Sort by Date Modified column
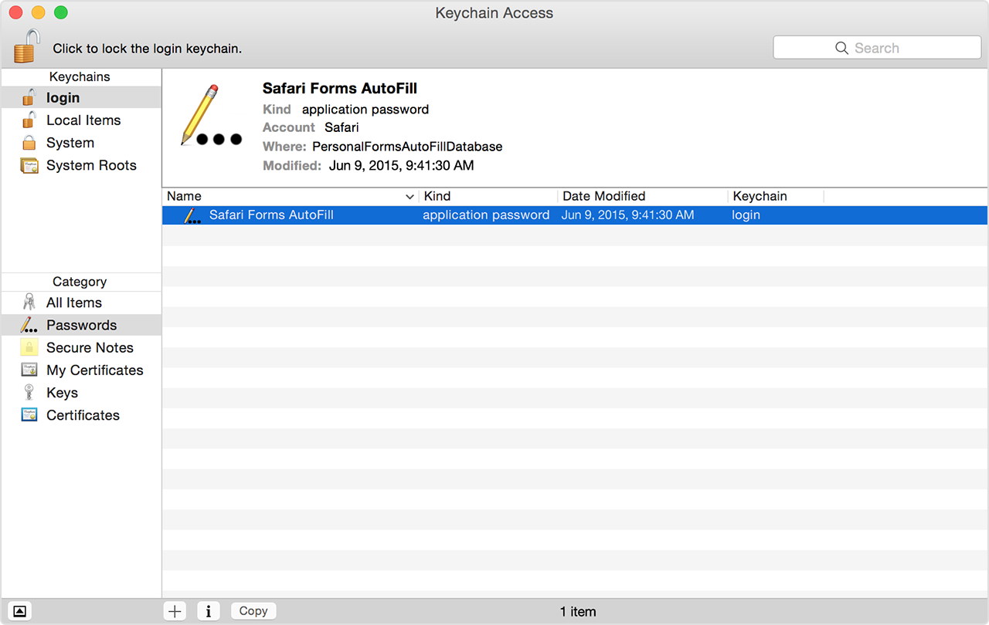989x625 pixels. tap(643, 196)
